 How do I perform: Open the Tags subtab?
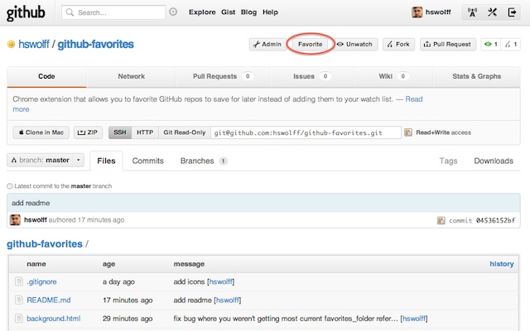click(448, 161)
